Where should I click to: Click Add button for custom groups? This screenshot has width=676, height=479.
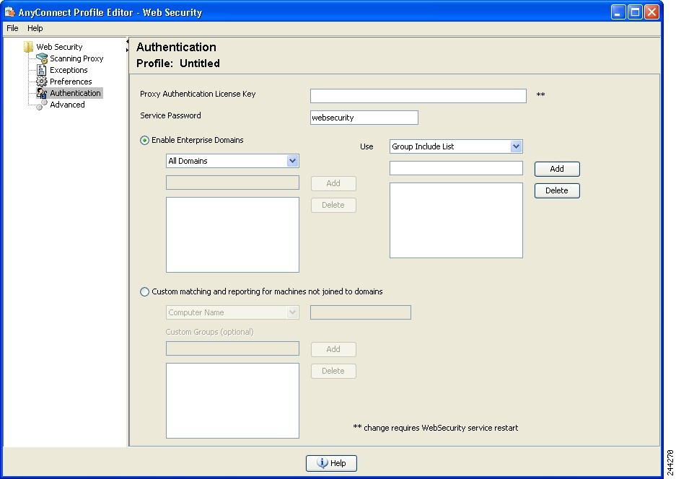[333, 349]
